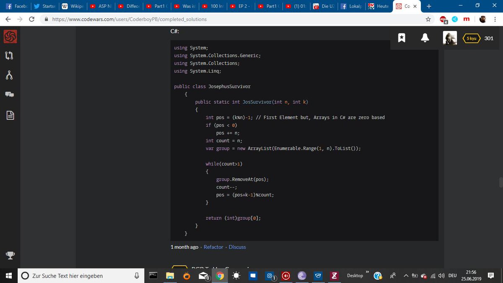Open the discussions chat bubbles icon
503x283 pixels.
(x=9, y=94)
